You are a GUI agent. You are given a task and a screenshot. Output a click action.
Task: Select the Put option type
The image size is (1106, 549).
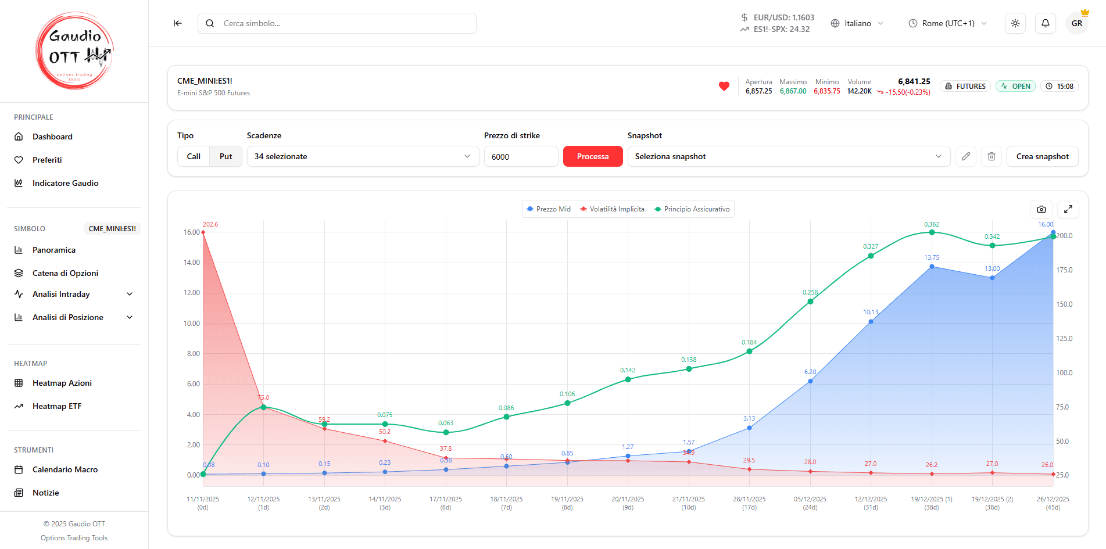(226, 156)
